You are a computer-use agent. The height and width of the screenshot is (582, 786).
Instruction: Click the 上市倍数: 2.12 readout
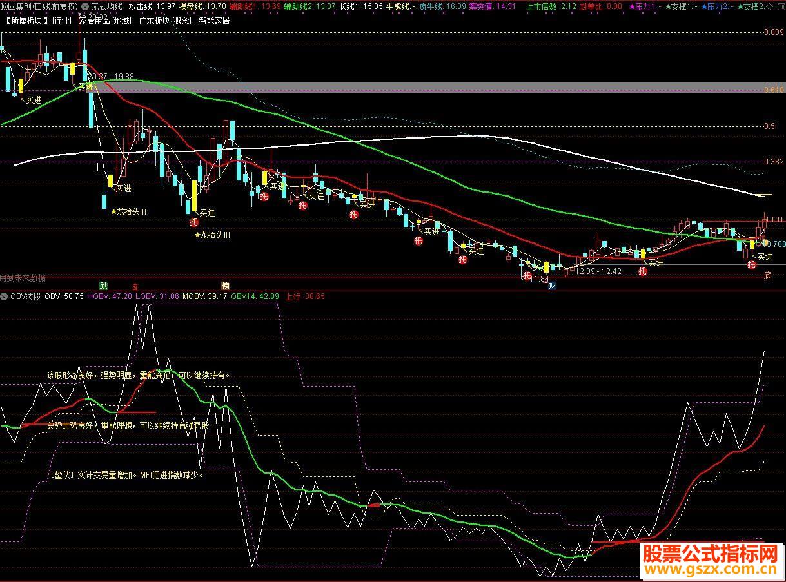pyautogui.click(x=551, y=6)
